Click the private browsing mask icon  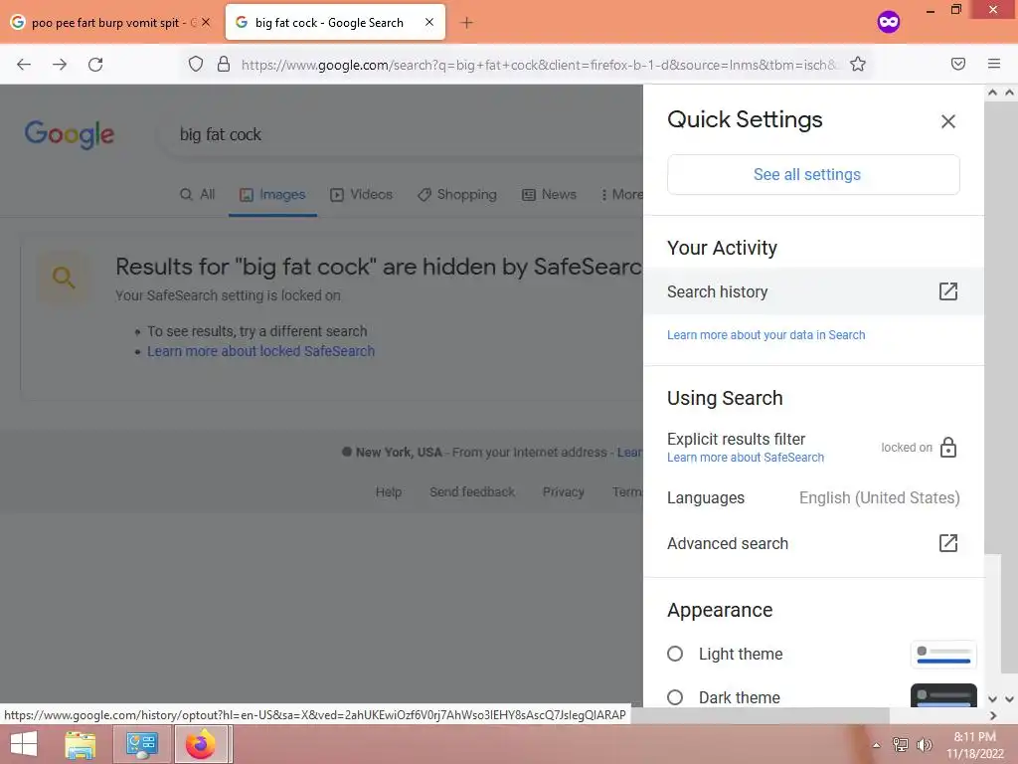point(888,22)
